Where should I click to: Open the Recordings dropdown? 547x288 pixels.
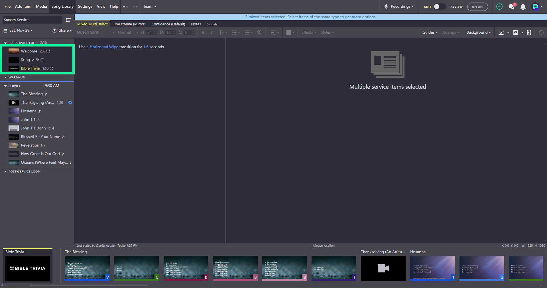point(399,7)
